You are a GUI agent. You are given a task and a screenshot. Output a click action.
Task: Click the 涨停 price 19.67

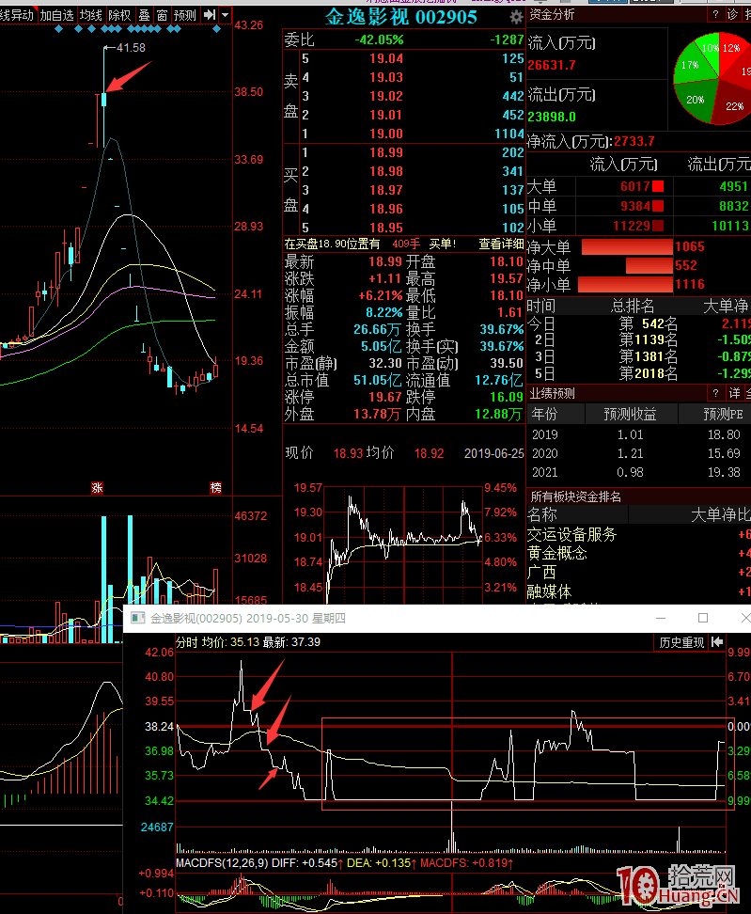(x=385, y=397)
